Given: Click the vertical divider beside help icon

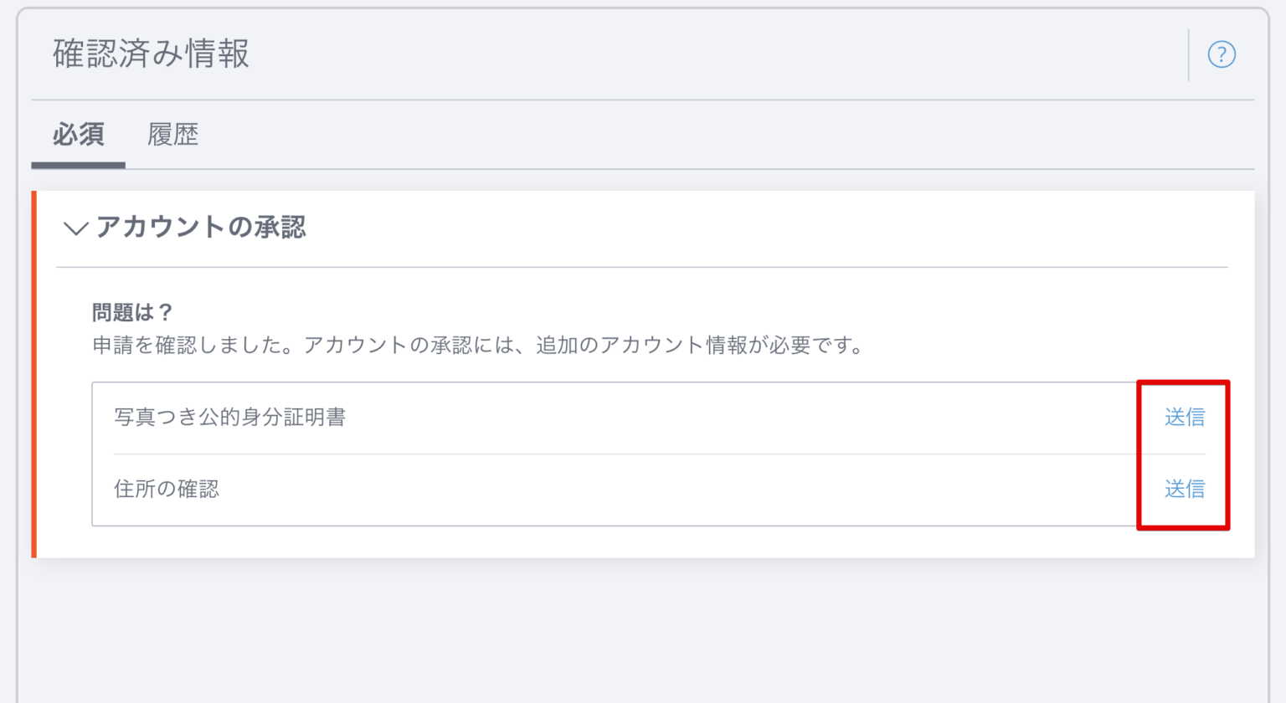Looking at the screenshot, I should (x=1188, y=54).
